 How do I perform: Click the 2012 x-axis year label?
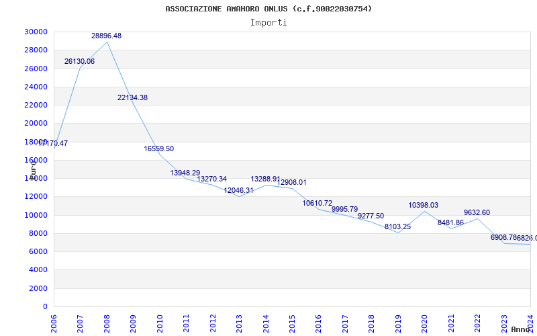(212, 323)
